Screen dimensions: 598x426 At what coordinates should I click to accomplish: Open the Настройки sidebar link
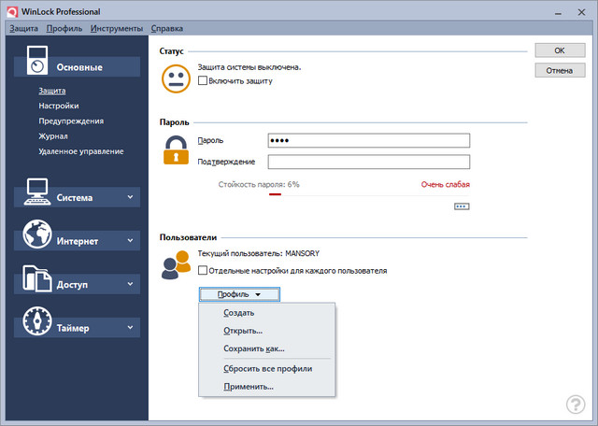58,106
